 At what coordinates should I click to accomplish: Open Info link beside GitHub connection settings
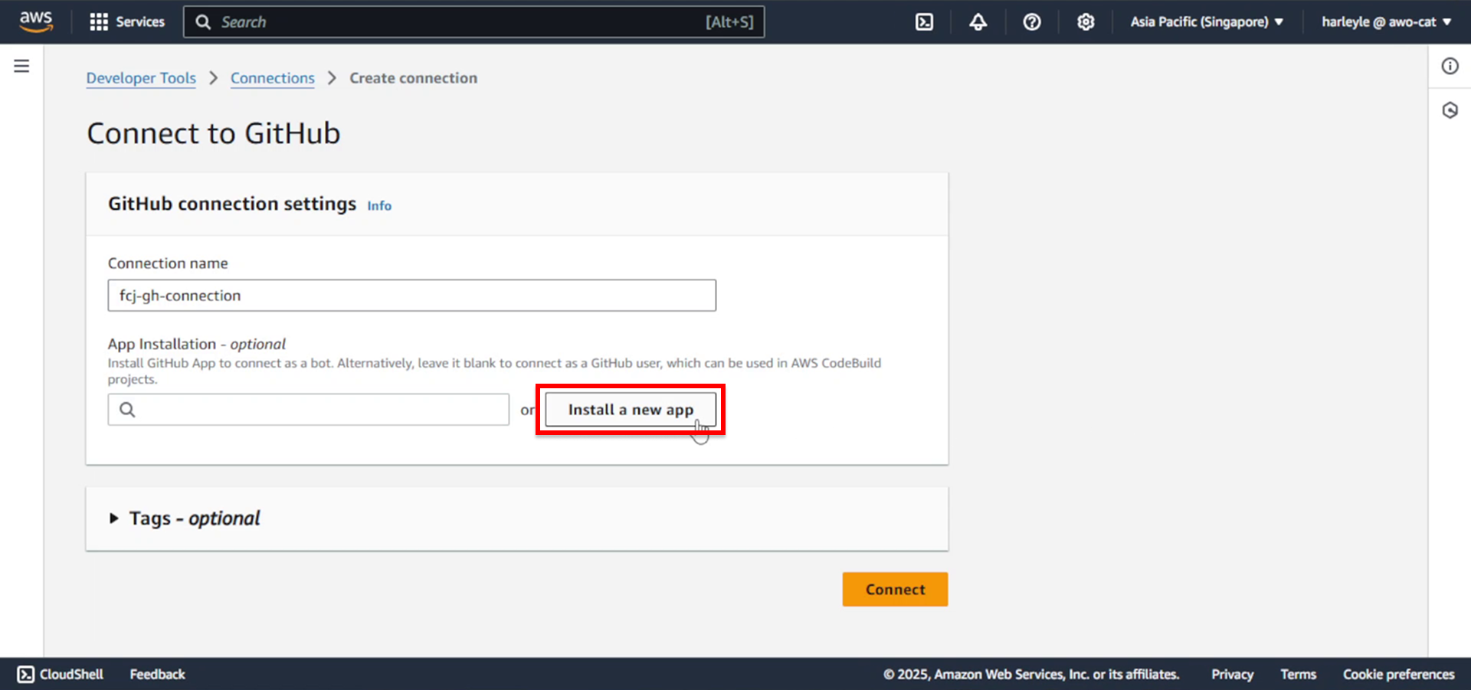point(379,205)
